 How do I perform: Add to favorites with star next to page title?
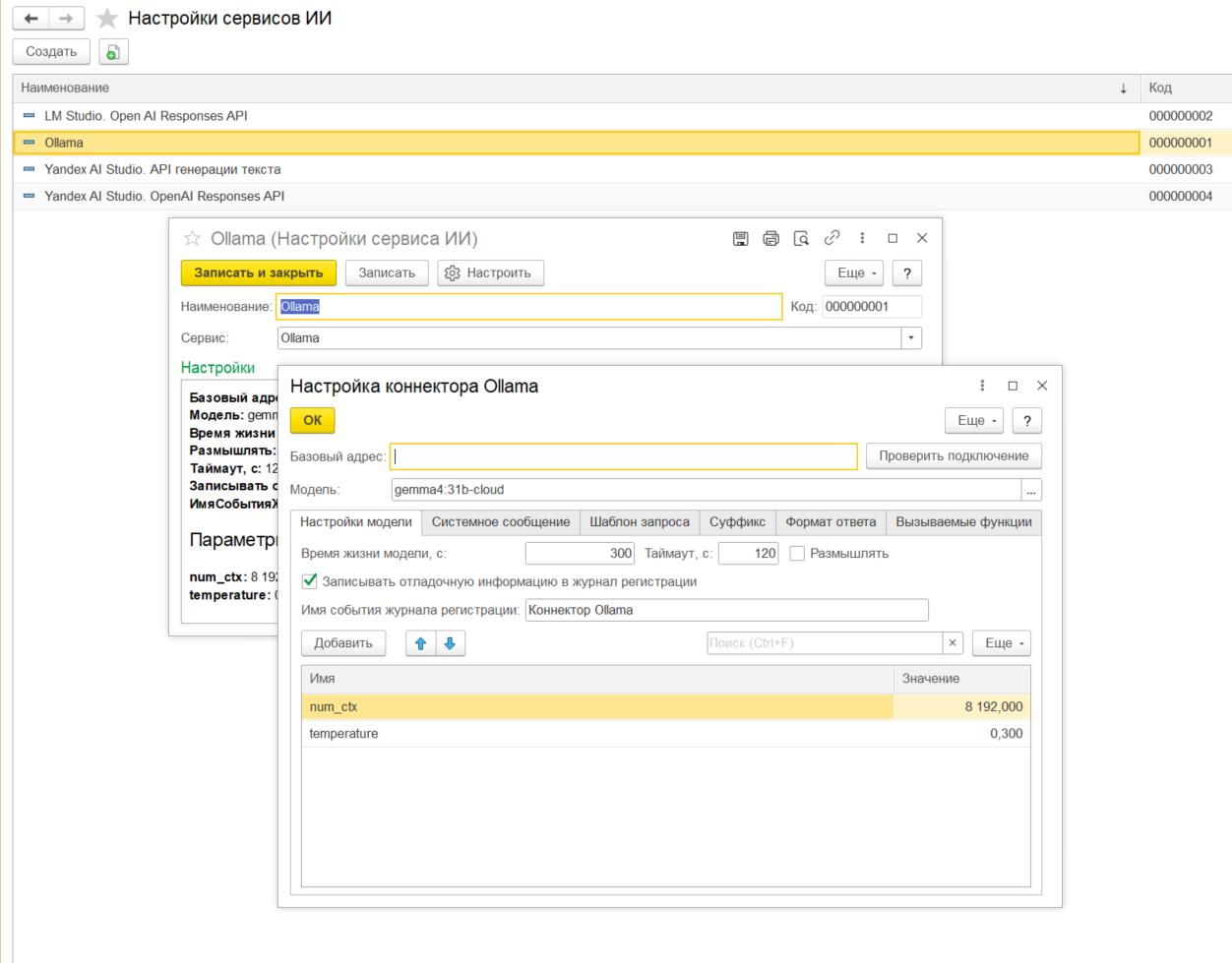pyautogui.click(x=107, y=19)
